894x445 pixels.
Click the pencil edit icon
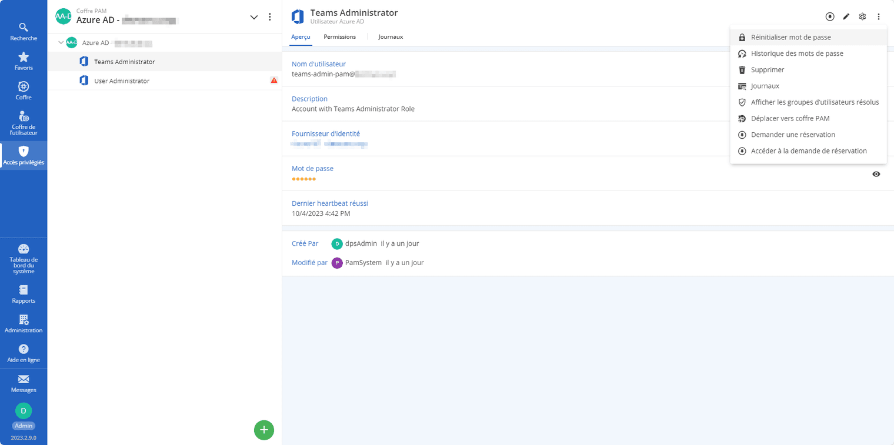tap(846, 16)
